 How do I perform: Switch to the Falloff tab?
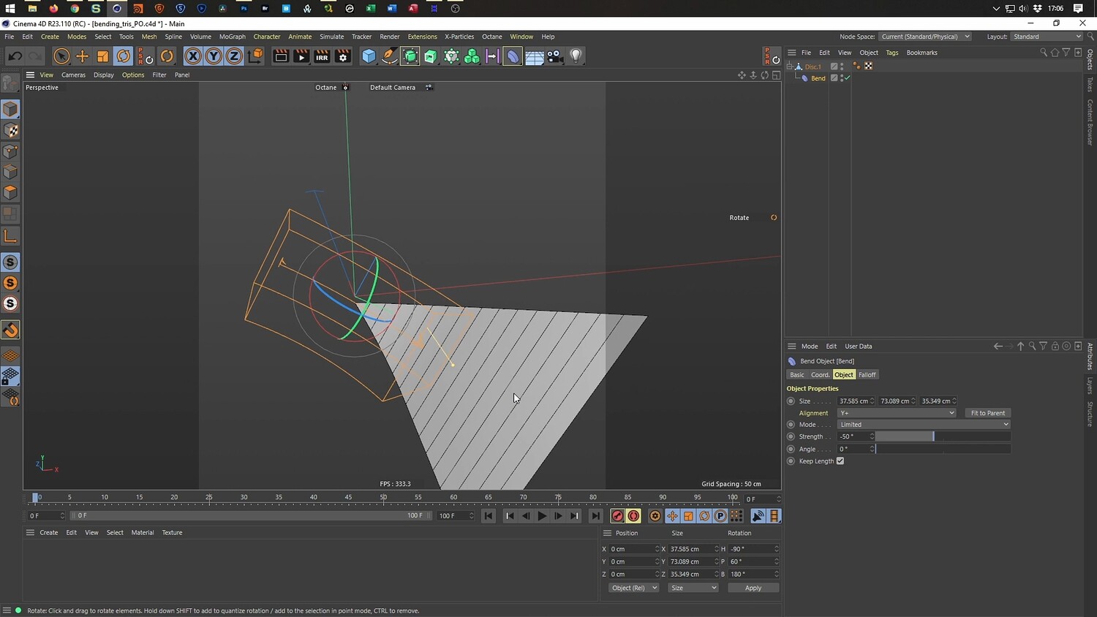(x=867, y=375)
